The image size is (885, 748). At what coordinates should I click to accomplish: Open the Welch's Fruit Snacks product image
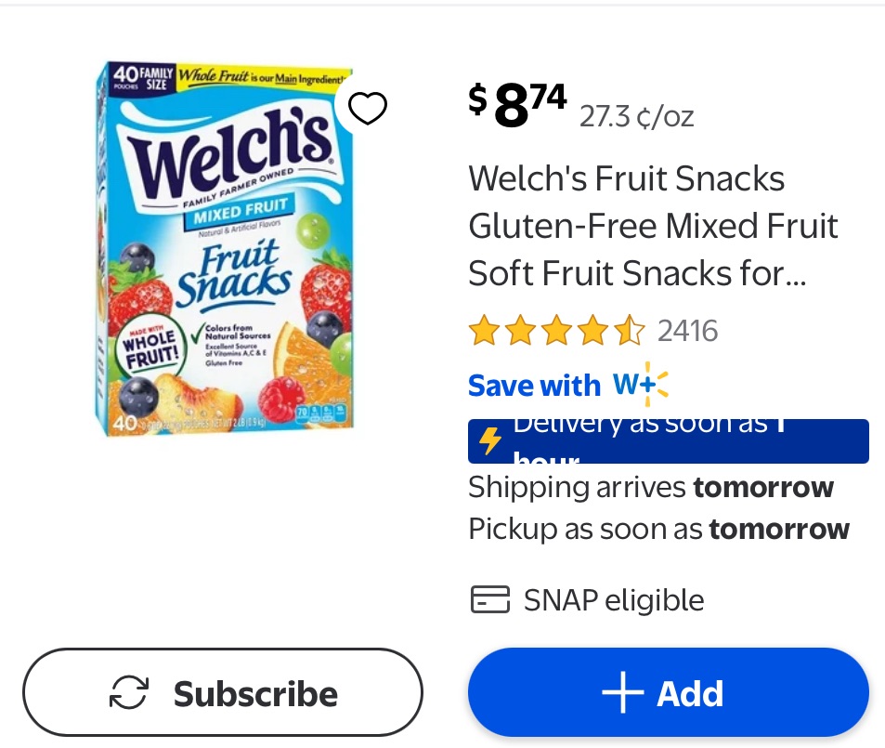pos(226,249)
